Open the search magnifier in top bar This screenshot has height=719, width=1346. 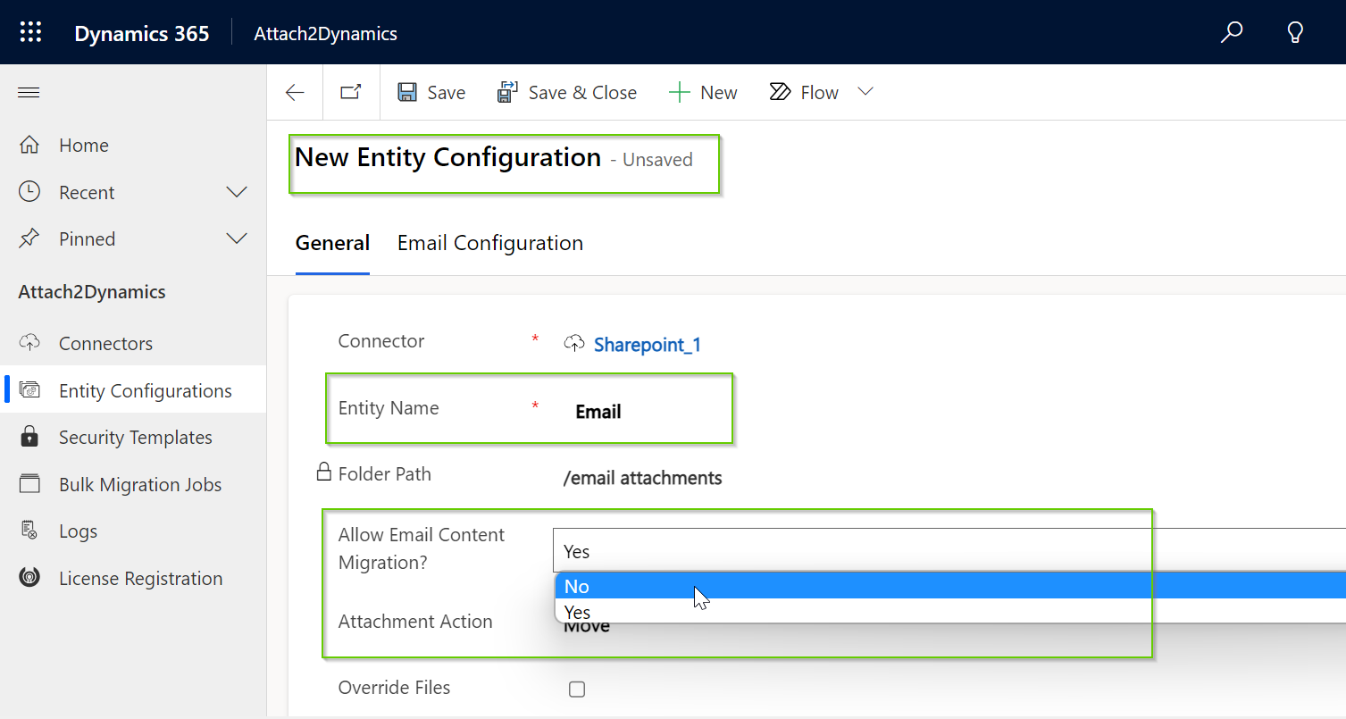pos(1231,31)
